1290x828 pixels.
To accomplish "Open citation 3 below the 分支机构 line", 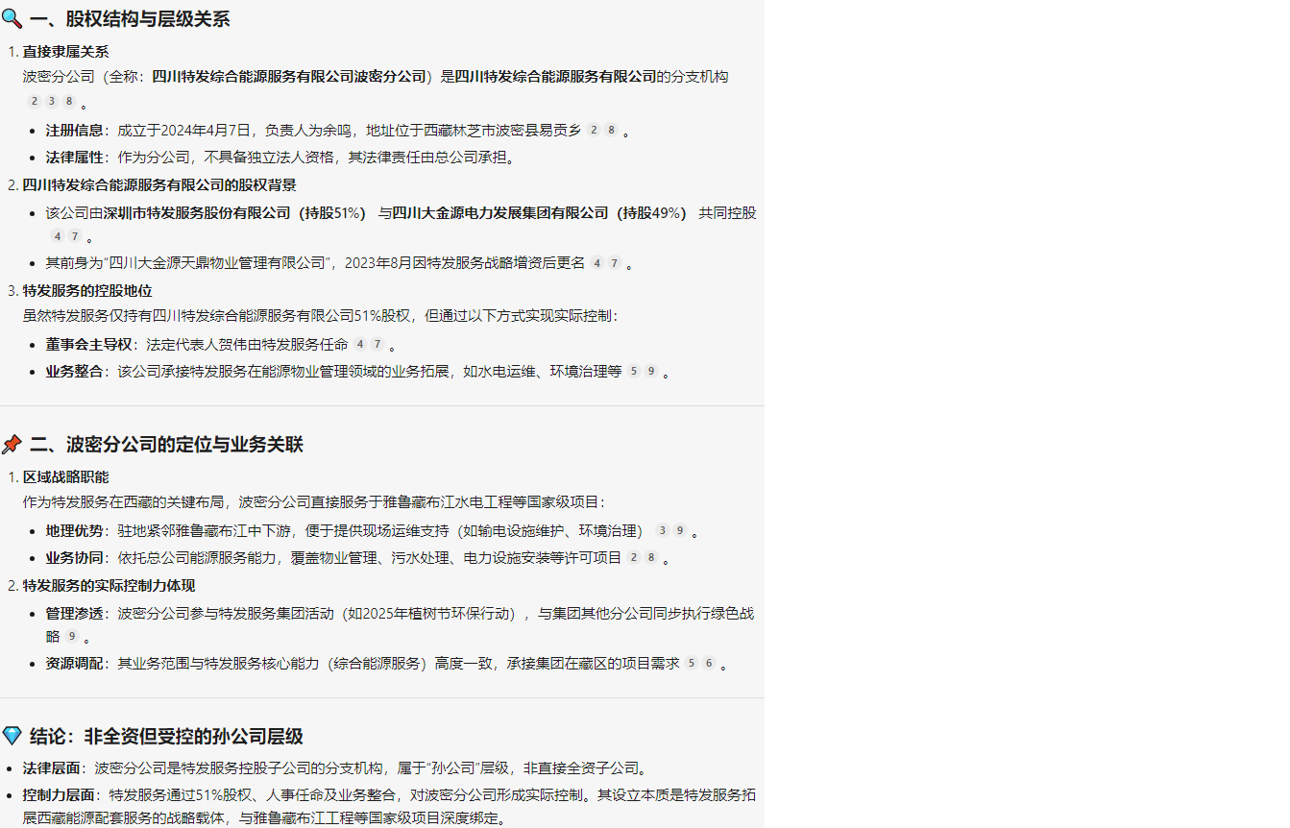I will click(52, 101).
